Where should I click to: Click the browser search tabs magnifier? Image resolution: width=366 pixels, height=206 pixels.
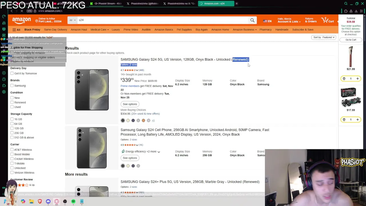346,4
